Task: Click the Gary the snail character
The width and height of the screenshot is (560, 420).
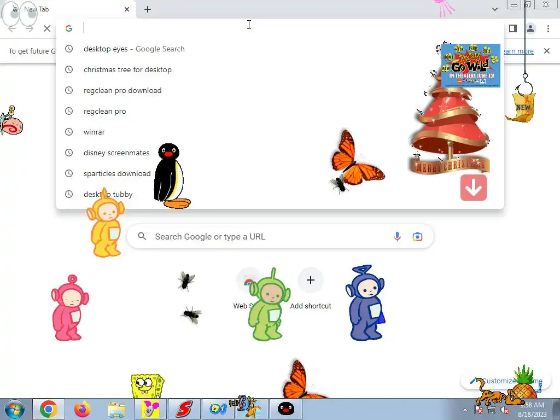Action: click(x=11, y=121)
